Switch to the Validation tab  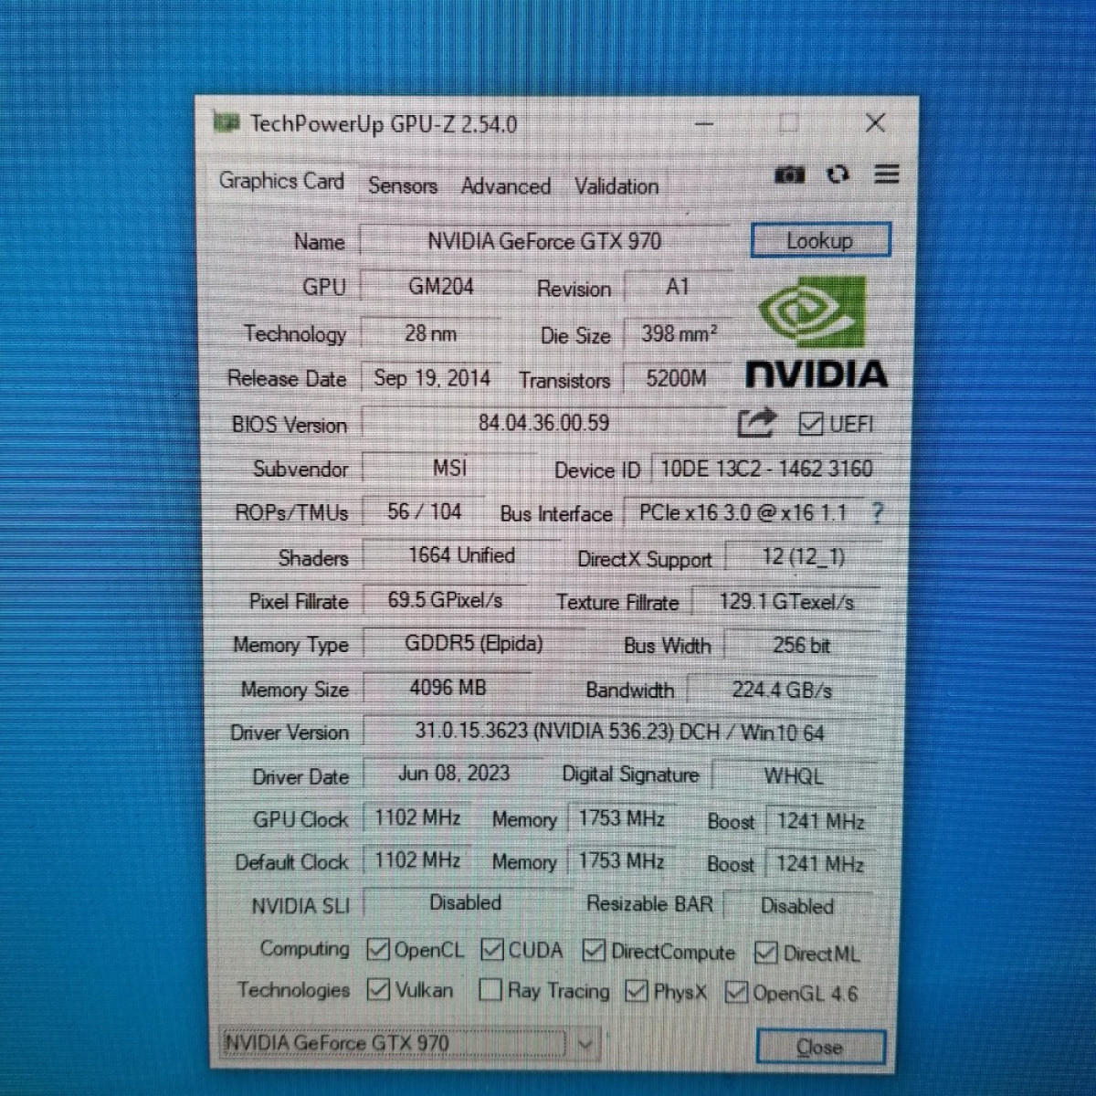pos(616,186)
